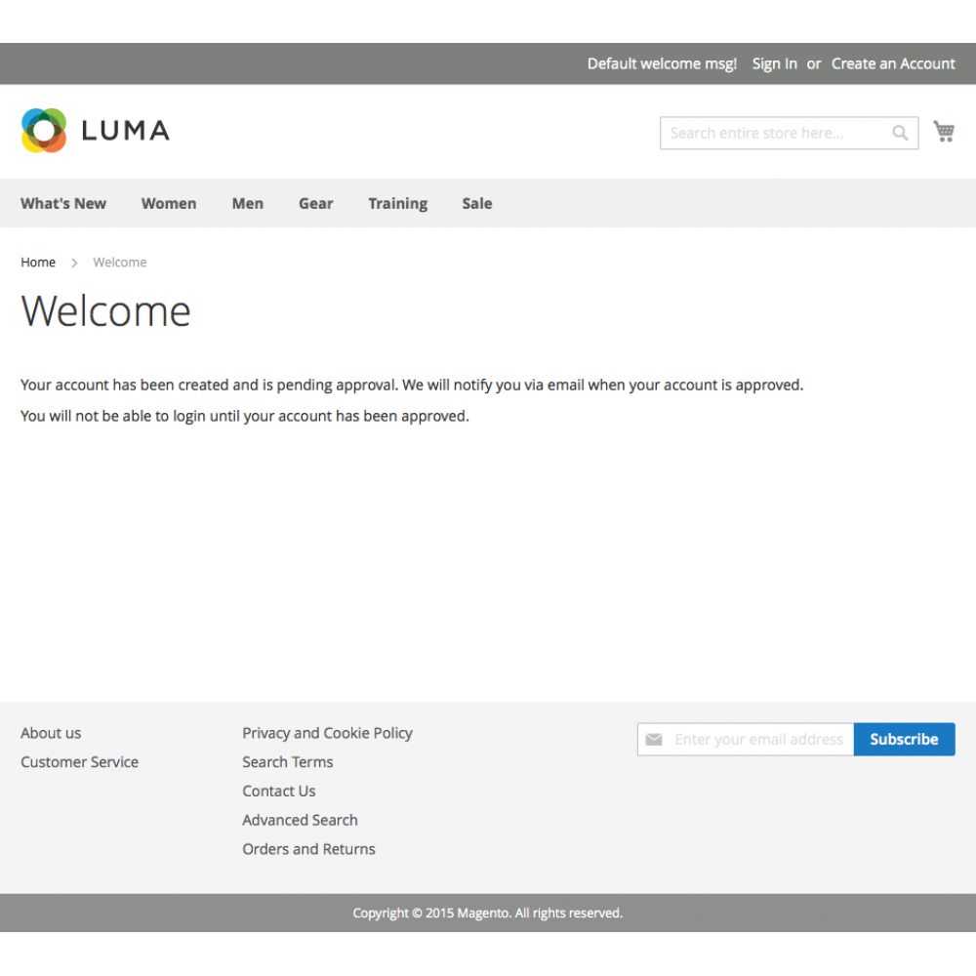976x976 pixels.
Task: Open the Women menu
Action: tap(169, 203)
